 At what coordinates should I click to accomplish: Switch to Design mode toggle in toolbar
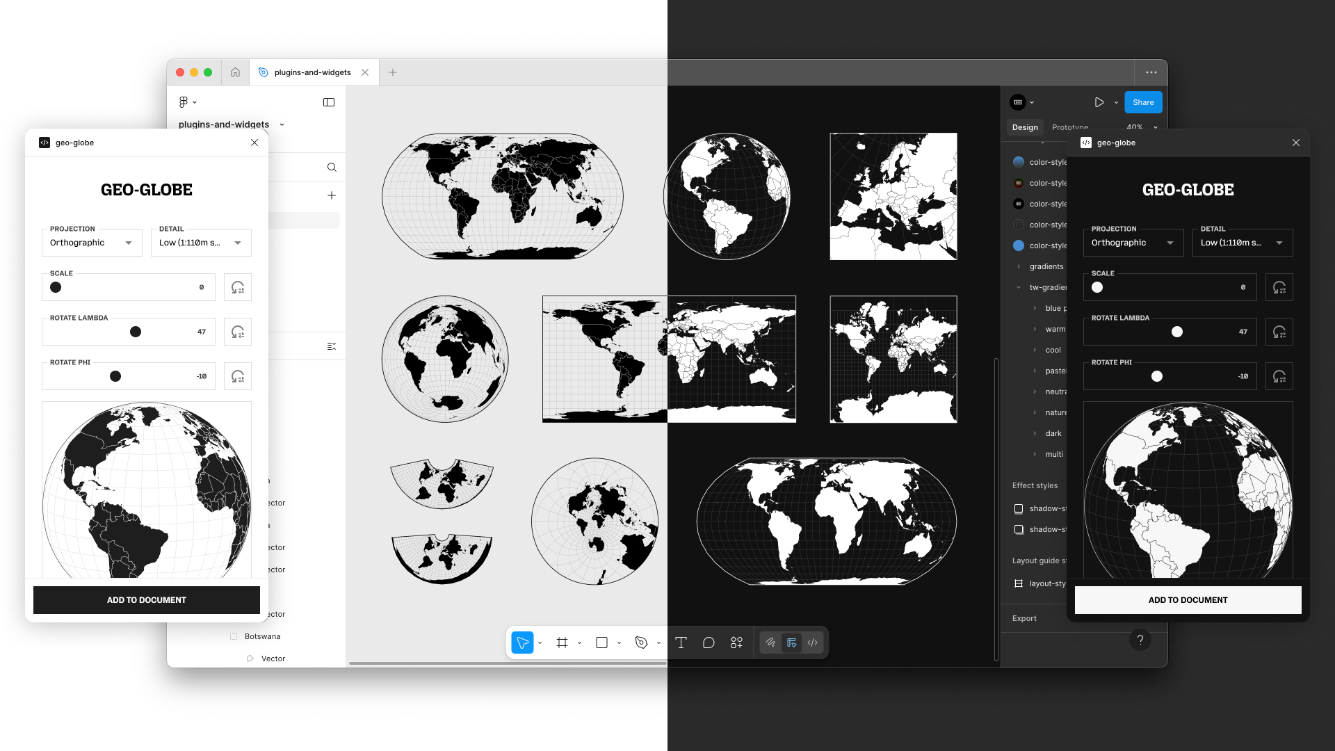point(791,643)
